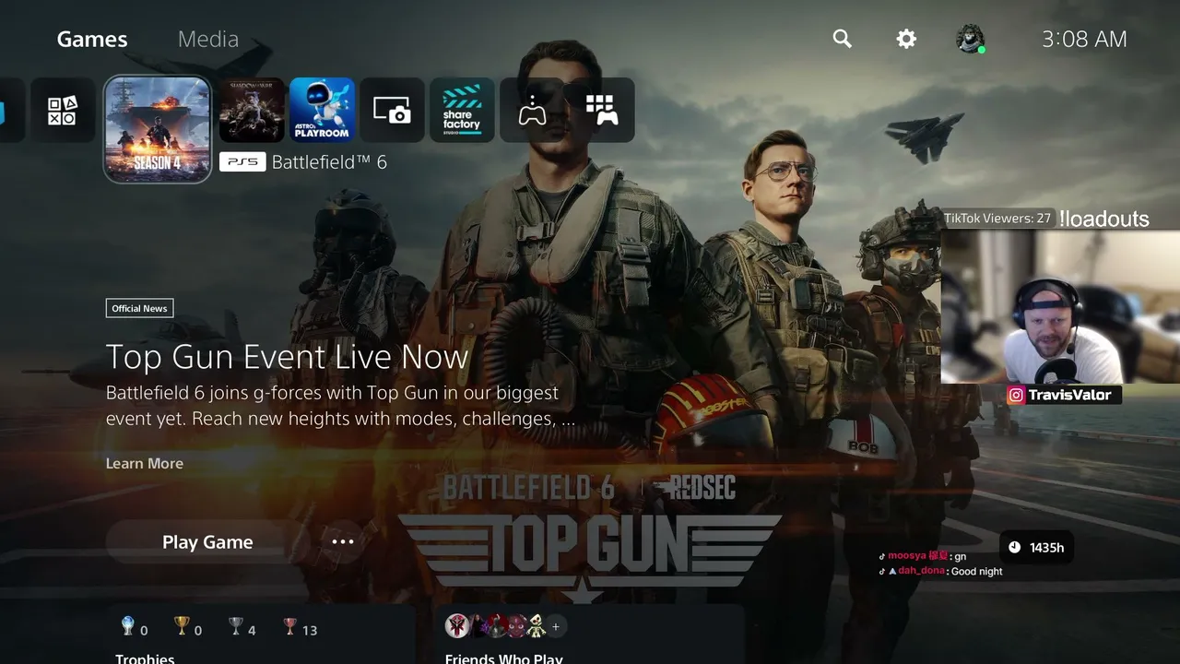Open the three-dot options button
The height and width of the screenshot is (664, 1180).
pos(343,541)
